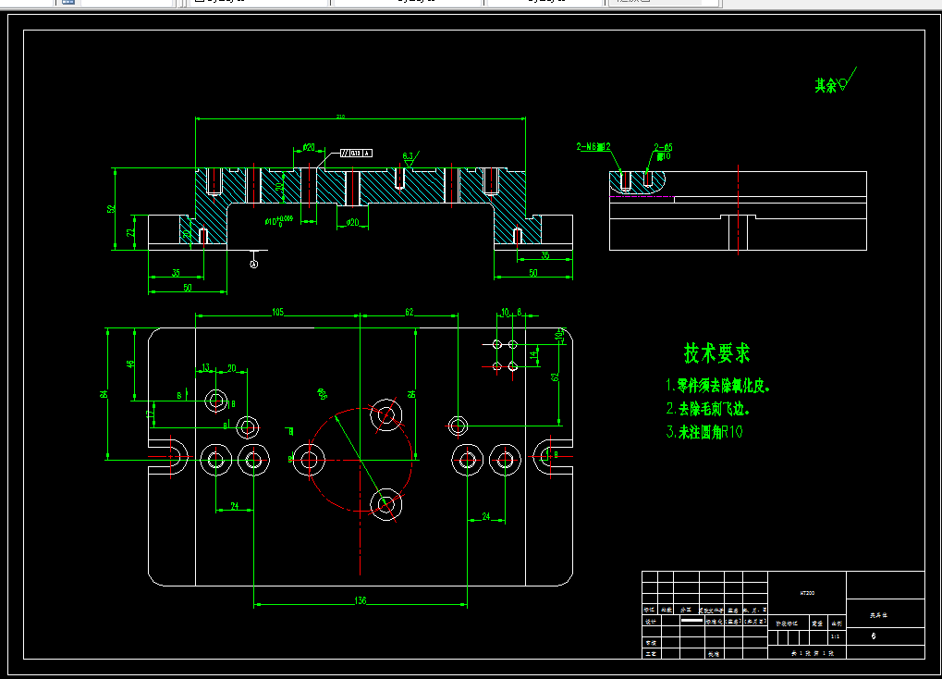Click the HT200 material cell in title block
This screenshot has width=942, height=679.
pos(807,593)
